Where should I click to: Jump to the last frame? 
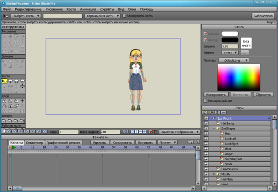point(45,131)
